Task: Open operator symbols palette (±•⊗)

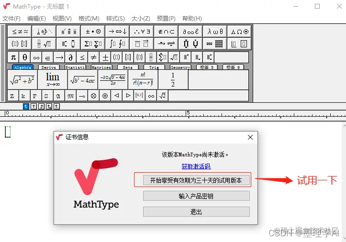Action: 93,31
